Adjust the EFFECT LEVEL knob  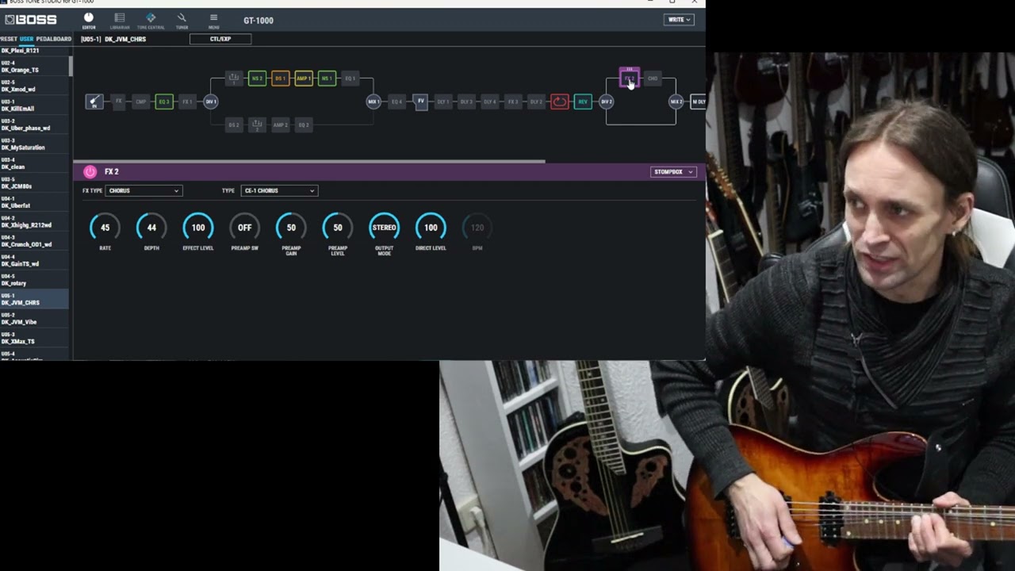(198, 228)
